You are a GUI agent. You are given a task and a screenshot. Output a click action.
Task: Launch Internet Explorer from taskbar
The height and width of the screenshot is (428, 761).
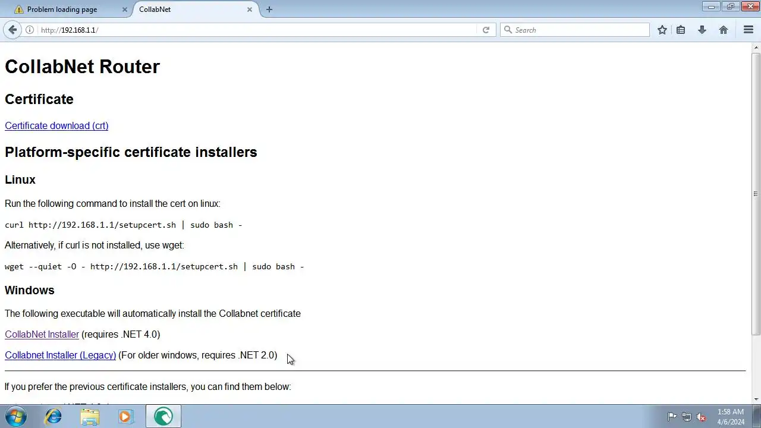click(54, 416)
